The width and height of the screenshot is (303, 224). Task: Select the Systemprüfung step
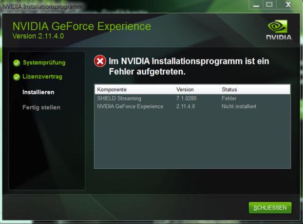pos(44,63)
